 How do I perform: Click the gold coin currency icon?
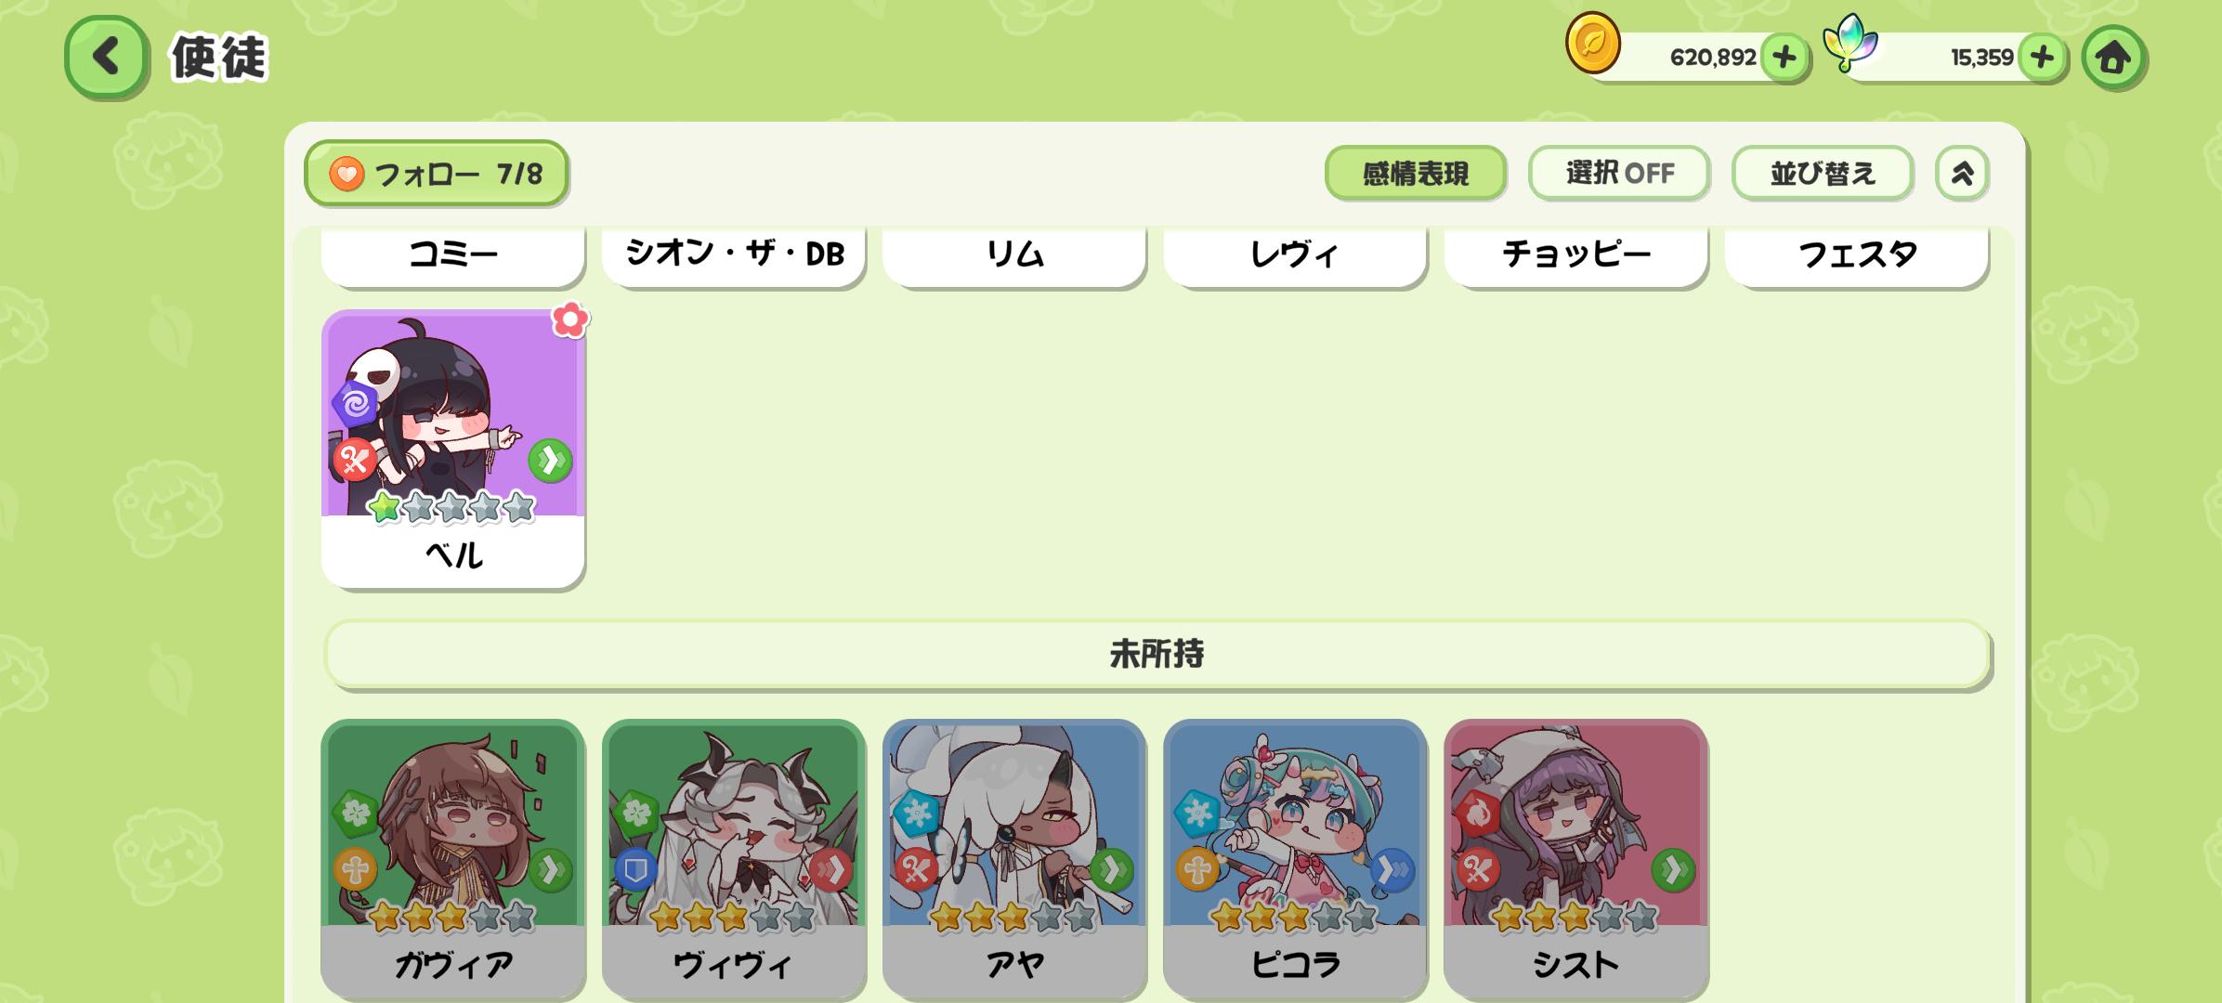1593,43
